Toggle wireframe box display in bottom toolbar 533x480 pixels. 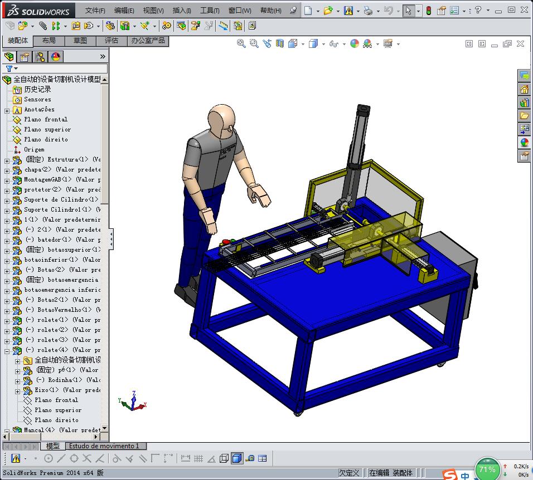click(224, 458)
